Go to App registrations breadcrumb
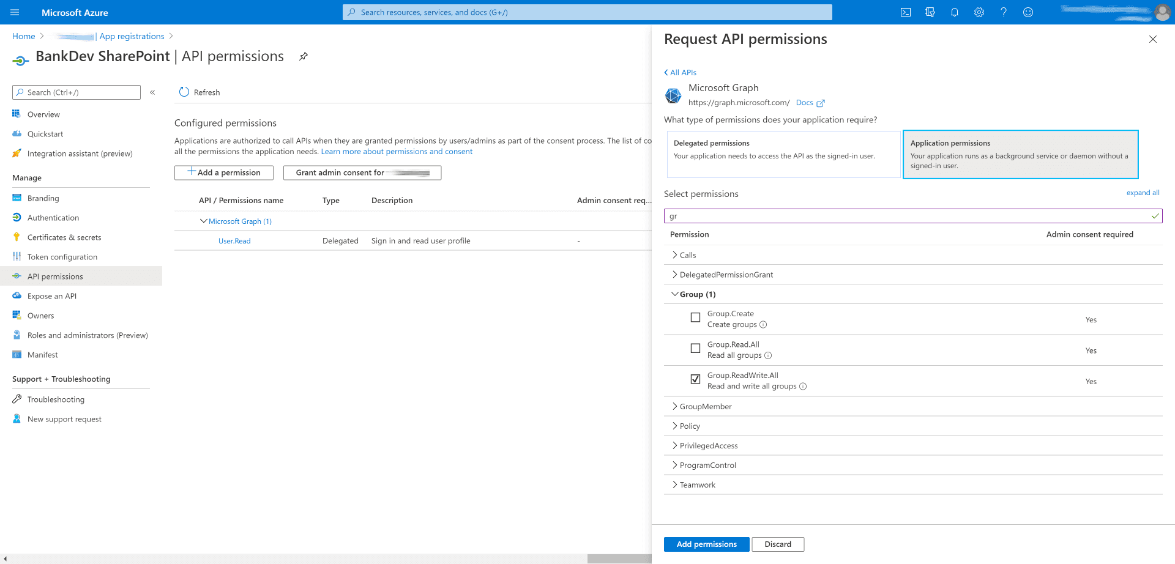The width and height of the screenshot is (1175, 564). point(132,36)
